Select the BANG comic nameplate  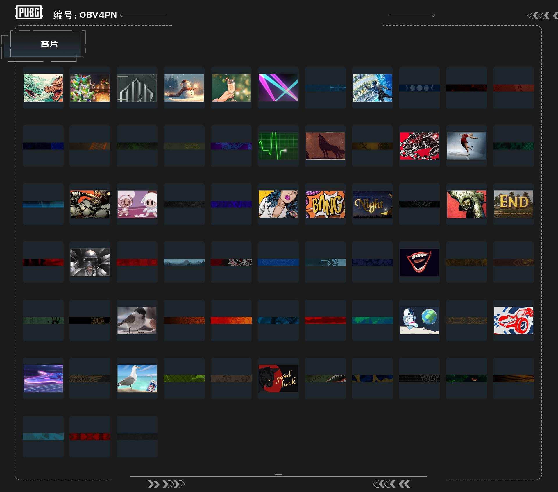pyautogui.click(x=325, y=204)
